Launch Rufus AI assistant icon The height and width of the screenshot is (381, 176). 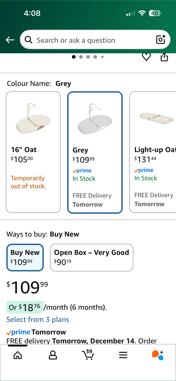(158, 355)
